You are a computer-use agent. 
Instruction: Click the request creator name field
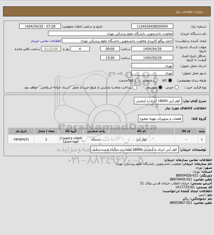tap(118, 41)
